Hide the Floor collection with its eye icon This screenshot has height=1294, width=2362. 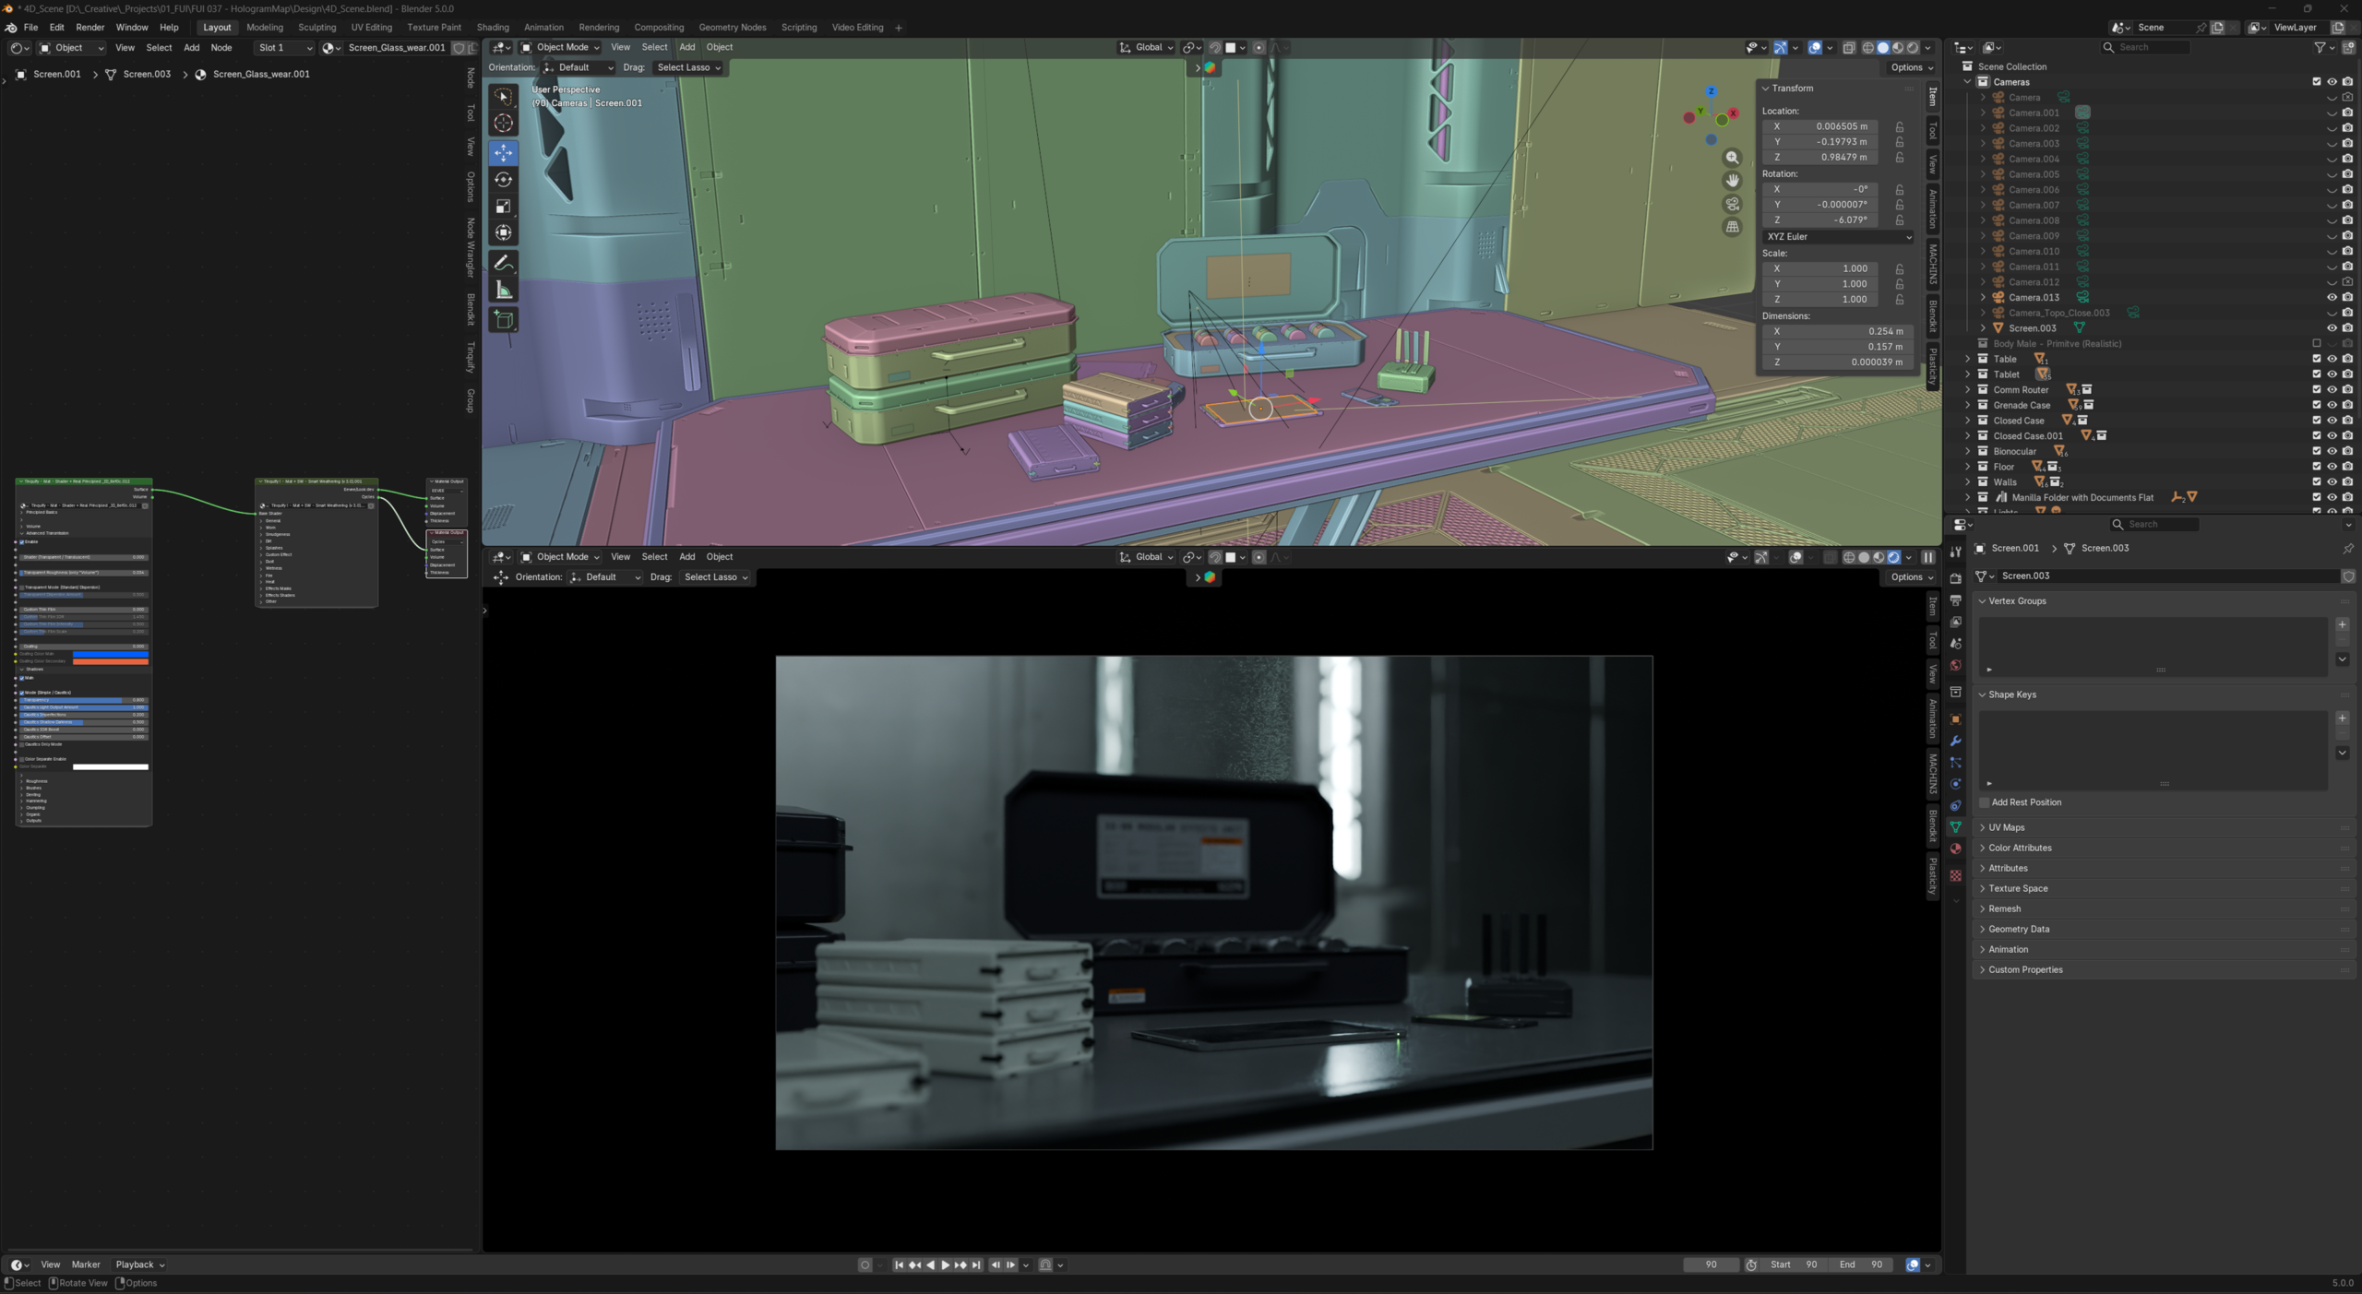[x=2332, y=467]
